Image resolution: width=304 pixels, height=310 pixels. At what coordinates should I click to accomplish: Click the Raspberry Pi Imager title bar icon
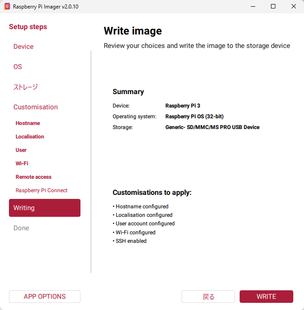click(7, 6)
